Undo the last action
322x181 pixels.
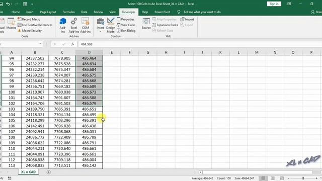pyautogui.click(x=8, y=4)
